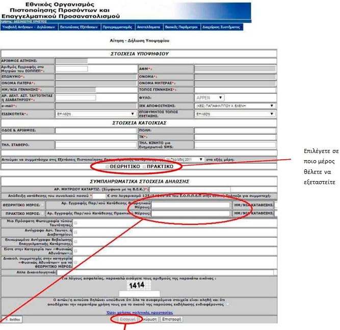This screenshot has width=340, height=330.
Task: Open the ΕΠΙΘΥΜΗΤΟΣ ΤΟΠΟΣ ΕΞΕΤΑΣΗΣ dropdown
Action: coord(234,114)
